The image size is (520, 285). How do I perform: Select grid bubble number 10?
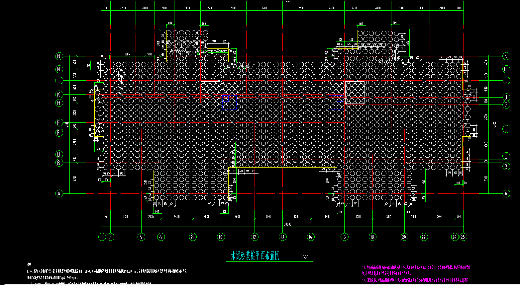tap(221, 237)
